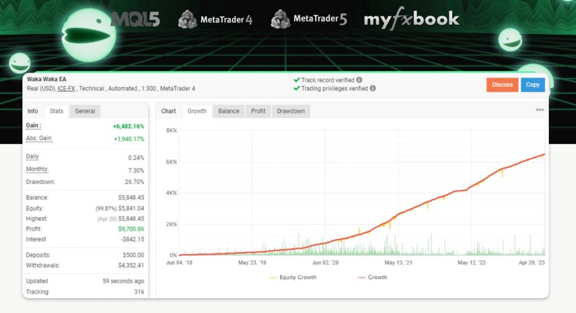Image resolution: width=576 pixels, height=313 pixels.
Task: Select the Profit chart tab
Action: point(258,111)
